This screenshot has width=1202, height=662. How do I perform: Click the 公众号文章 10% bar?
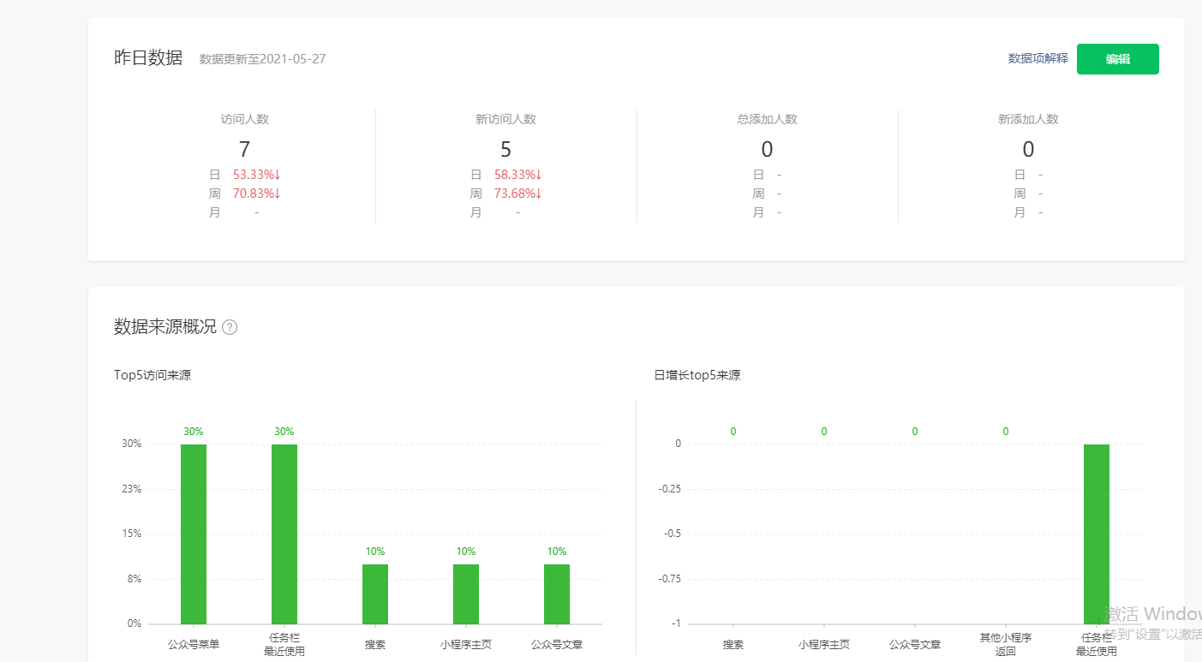[x=557, y=594]
